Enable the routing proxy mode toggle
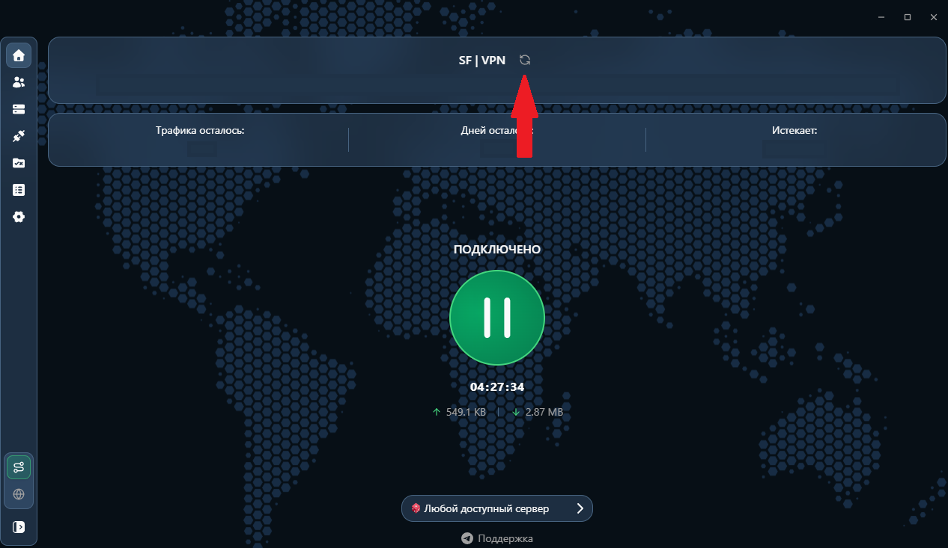This screenshot has height=548, width=948. (19, 467)
